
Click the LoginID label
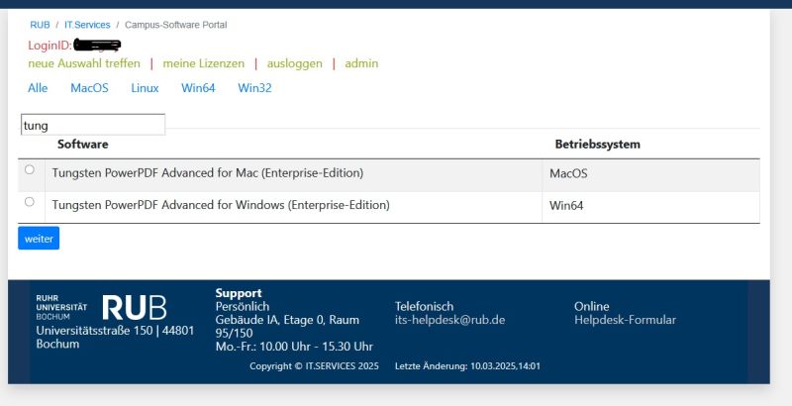pos(50,46)
